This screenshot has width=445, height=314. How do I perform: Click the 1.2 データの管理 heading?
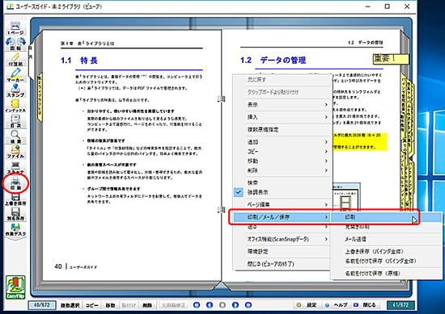(x=273, y=60)
